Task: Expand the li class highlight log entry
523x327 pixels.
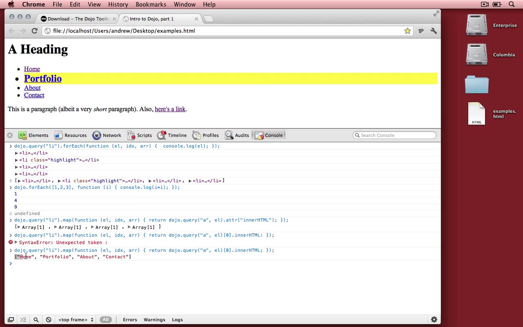Action: (16, 160)
